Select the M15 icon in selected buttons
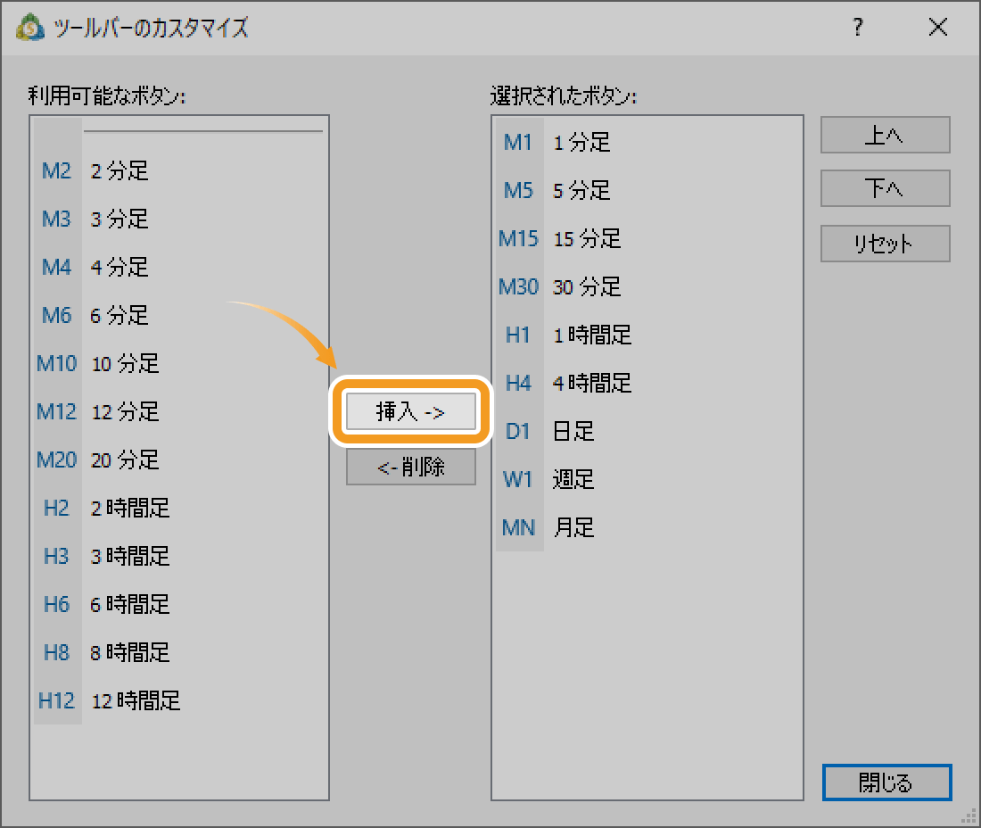The image size is (981, 828). point(519,239)
